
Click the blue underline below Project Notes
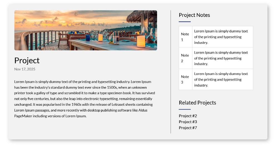pyautogui.click(x=185, y=22)
